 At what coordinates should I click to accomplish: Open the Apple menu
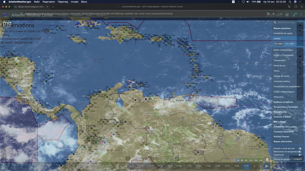point(4,2)
